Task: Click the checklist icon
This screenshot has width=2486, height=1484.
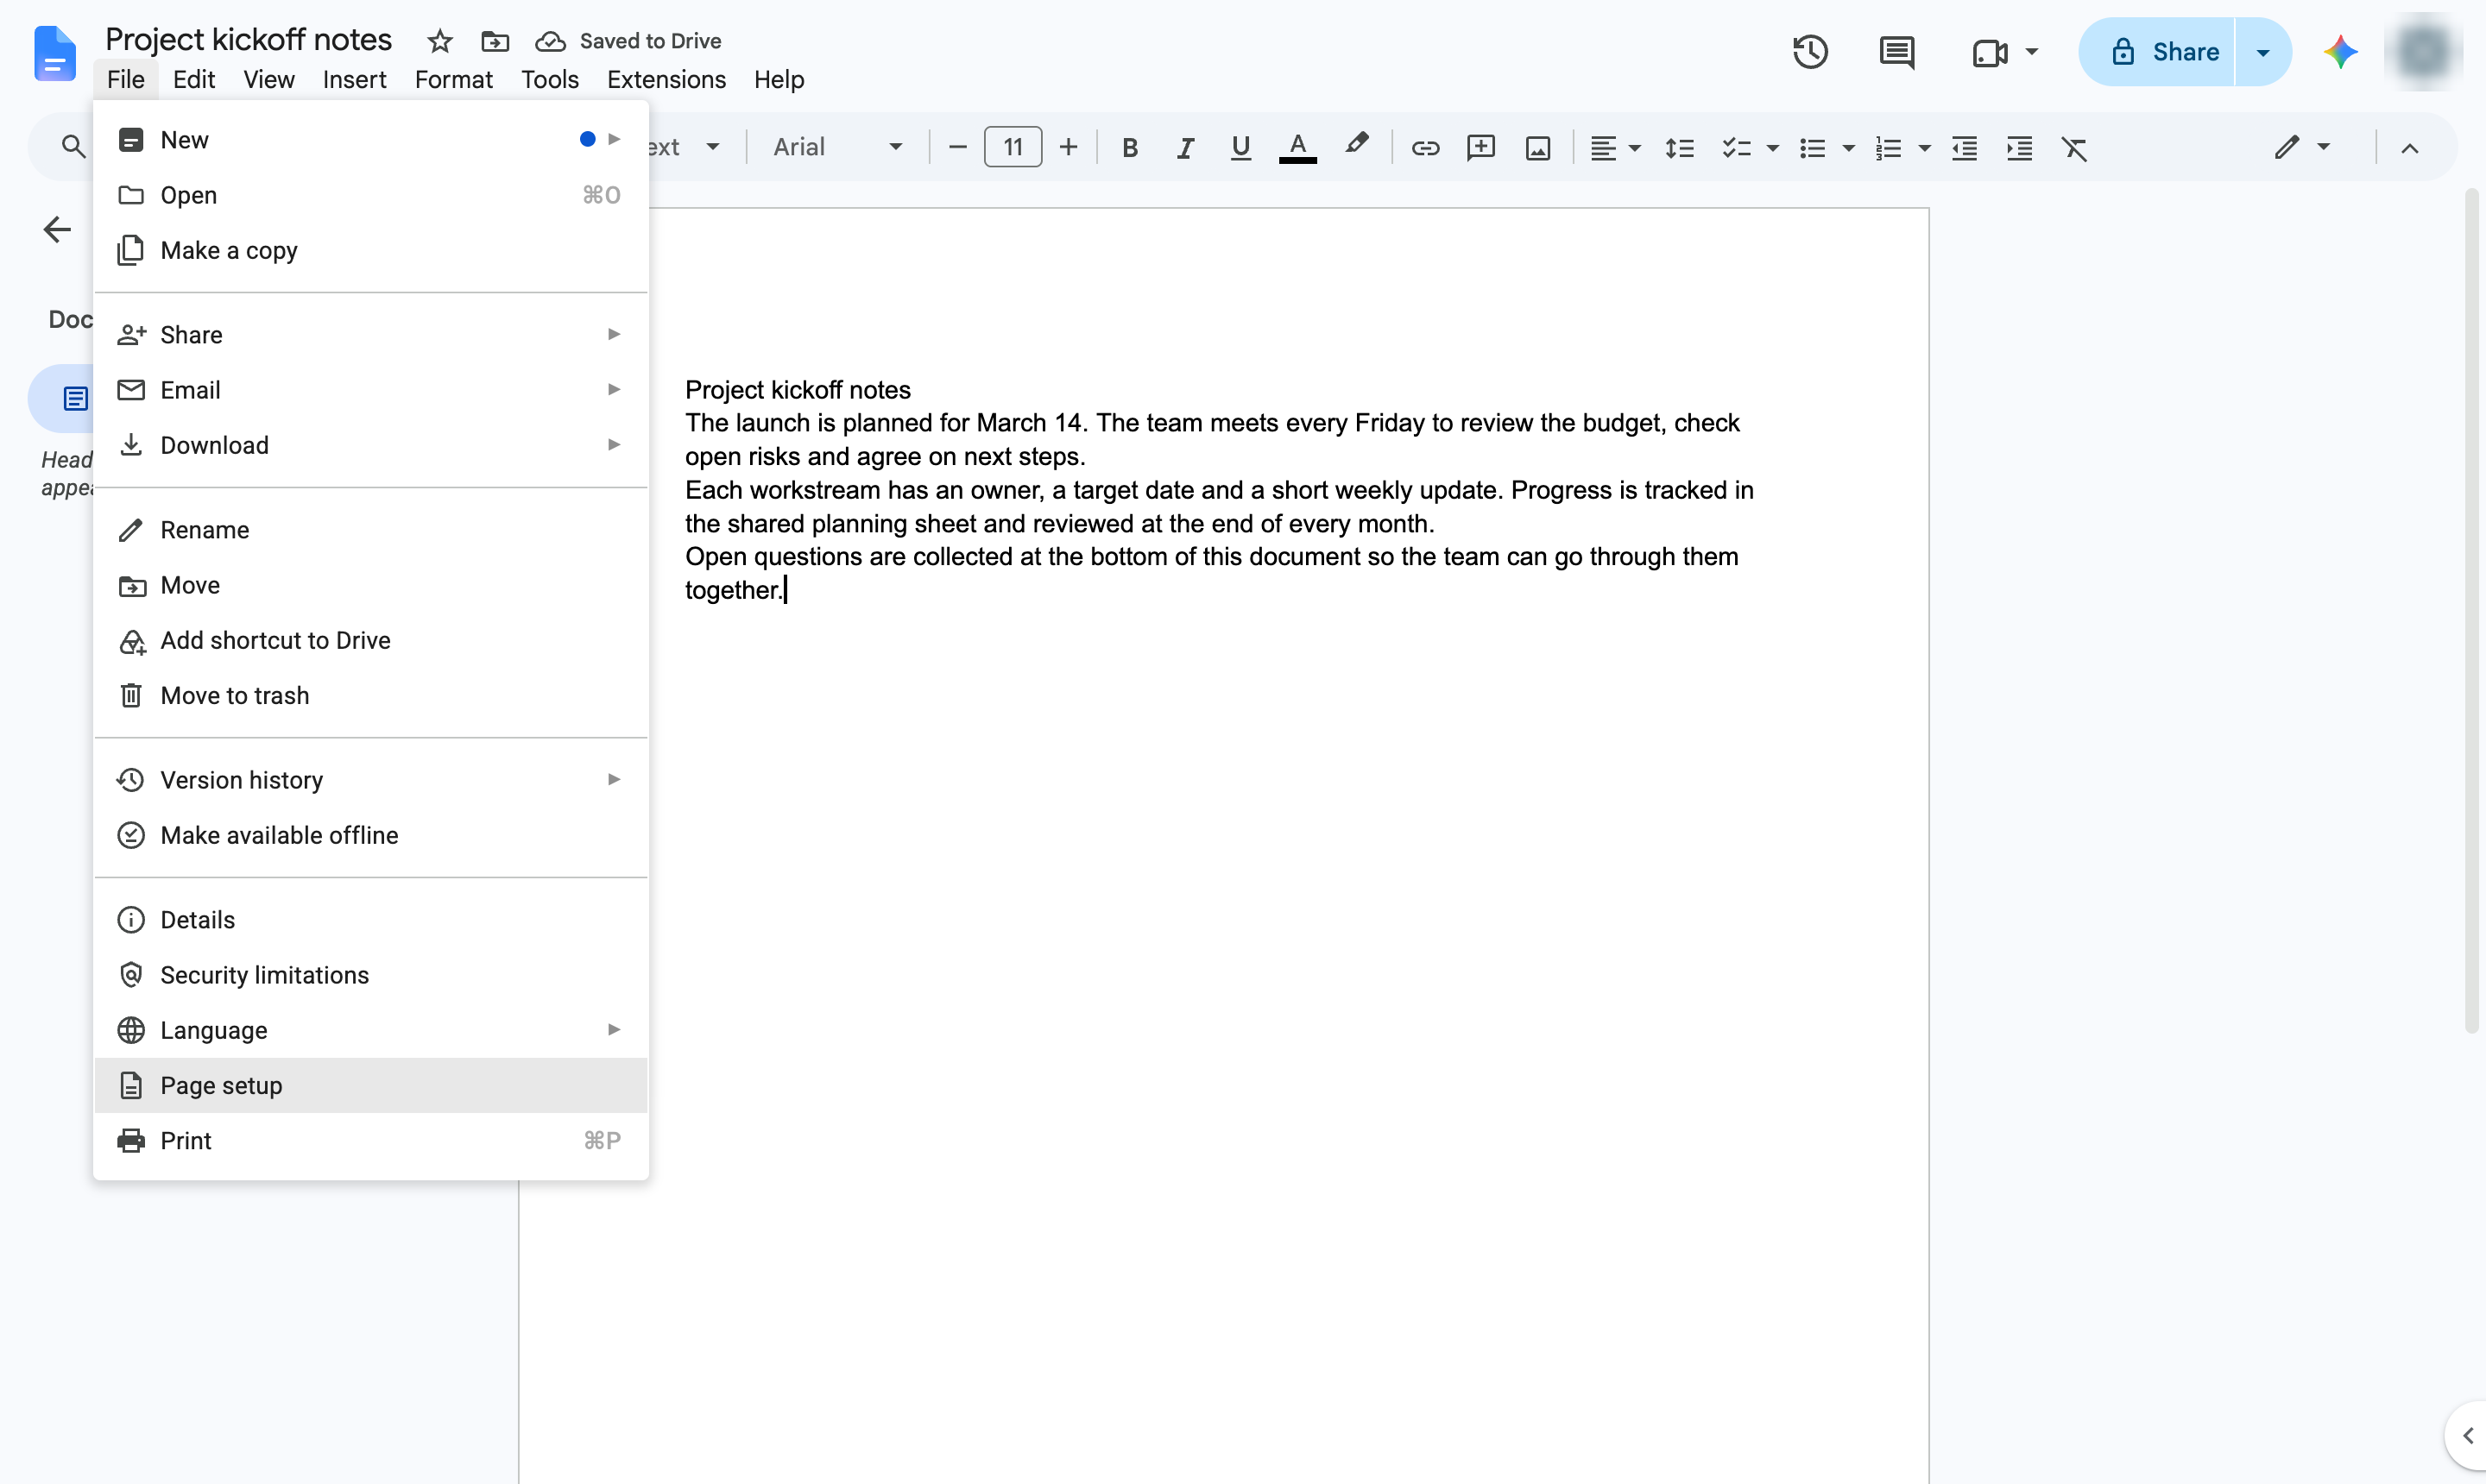Action: coord(1736,148)
